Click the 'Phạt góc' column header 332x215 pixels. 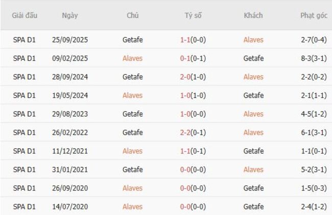314,15
